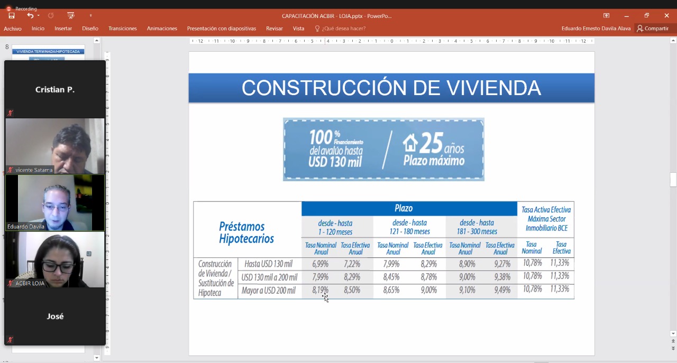The width and height of the screenshot is (677, 363).
Task: Click Cristian P.'s muted microphone icon
Action: click(x=9, y=113)
